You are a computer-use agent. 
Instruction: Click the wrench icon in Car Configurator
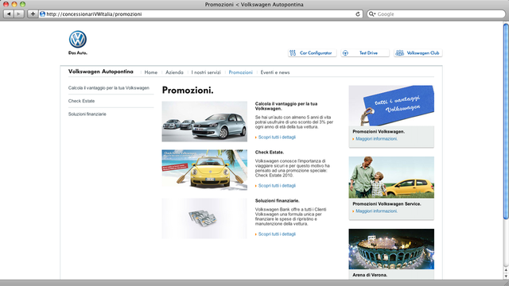[x=293, y=53]
